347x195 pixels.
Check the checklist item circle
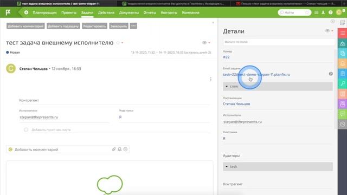(26, 129)
